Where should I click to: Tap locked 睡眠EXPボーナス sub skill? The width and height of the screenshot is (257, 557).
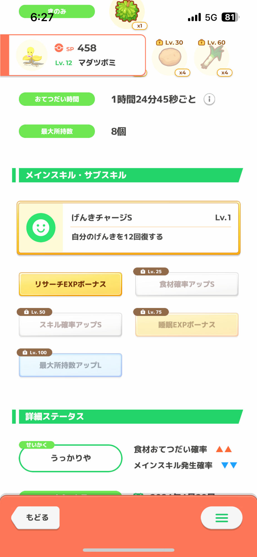(187, 325)
